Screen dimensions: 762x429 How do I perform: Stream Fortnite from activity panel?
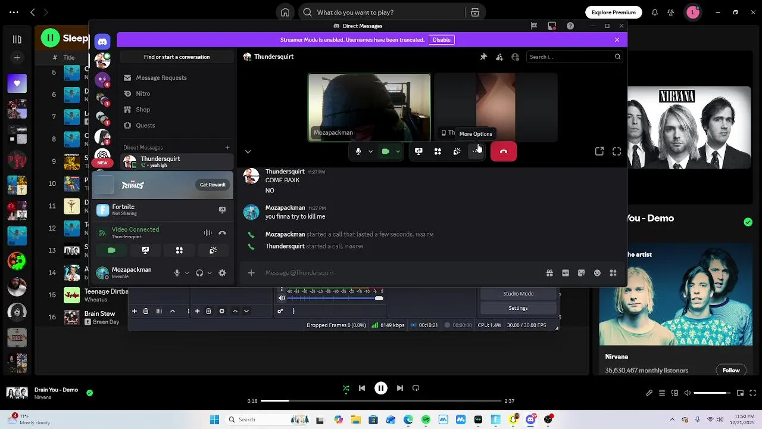(222, 210)
